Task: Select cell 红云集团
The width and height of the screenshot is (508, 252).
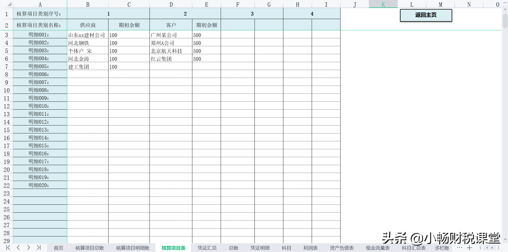Action: click(x=171, y=58)
